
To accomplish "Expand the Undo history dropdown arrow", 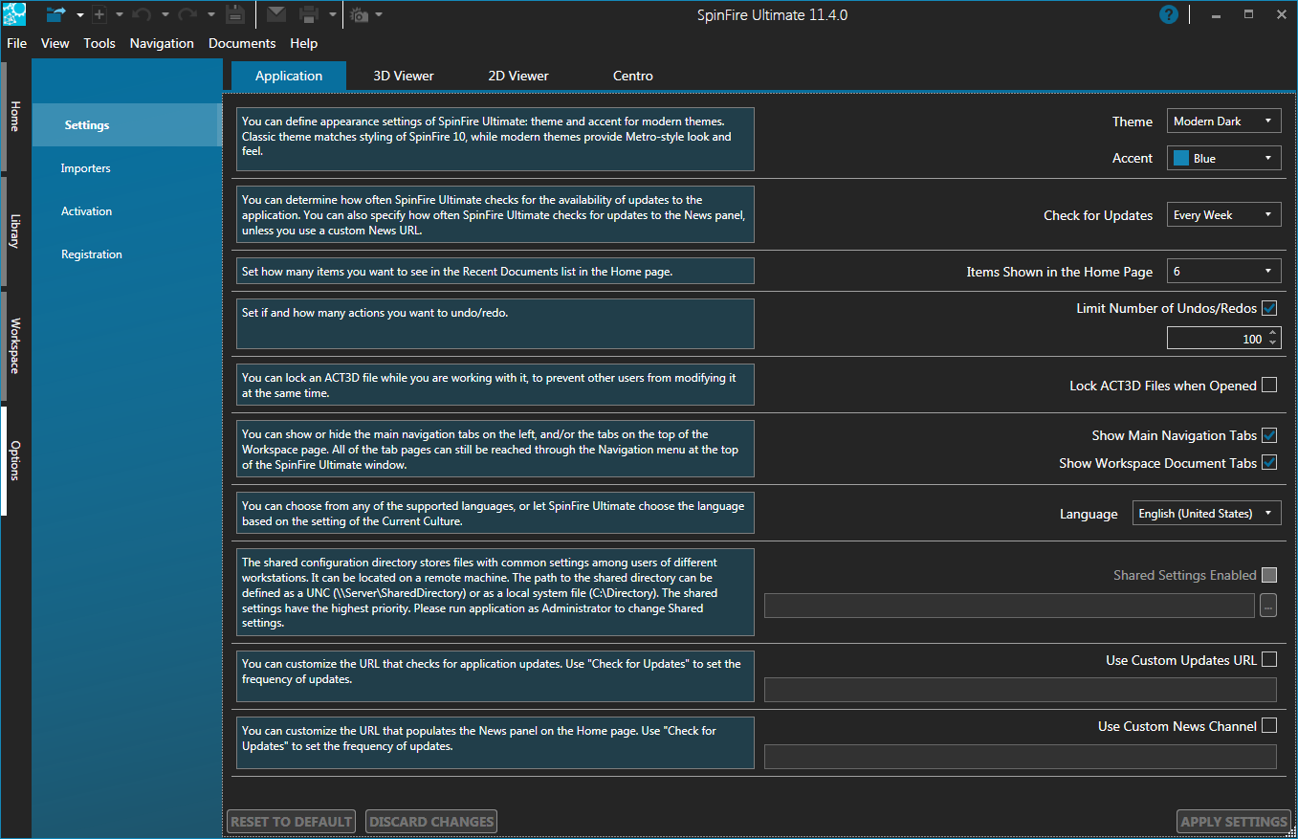I will coord(165,15).
